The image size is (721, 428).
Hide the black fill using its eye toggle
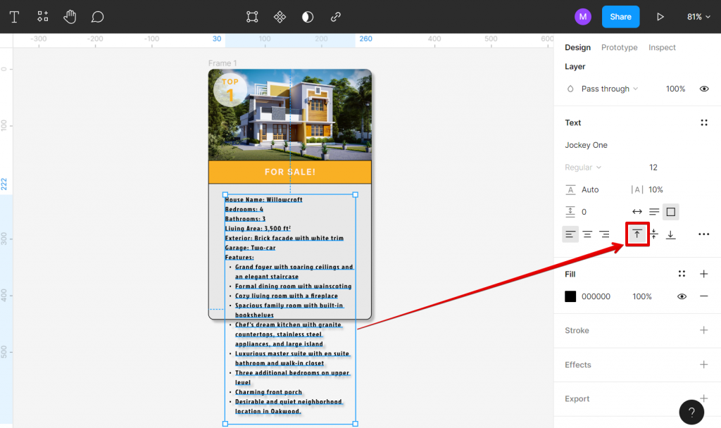(681, 296)
